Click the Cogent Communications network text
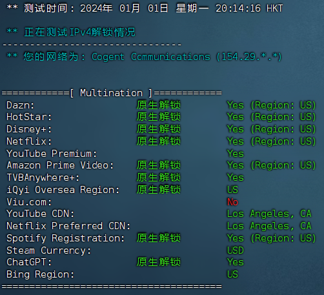 151,57
